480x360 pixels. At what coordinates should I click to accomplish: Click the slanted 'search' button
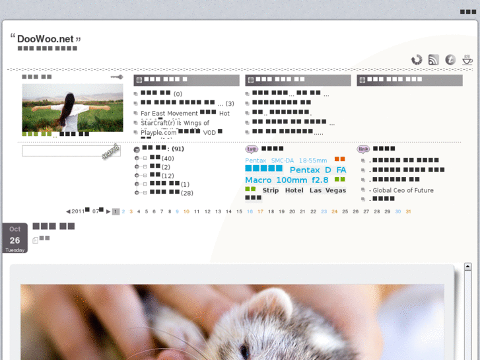(110, 151)
